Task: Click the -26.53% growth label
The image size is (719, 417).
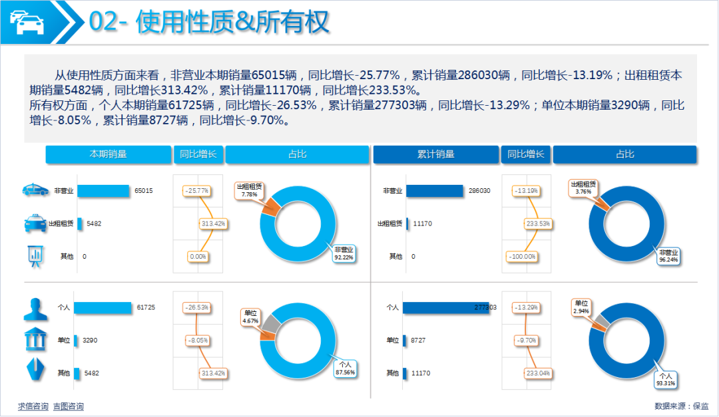Action: point(196,307)
